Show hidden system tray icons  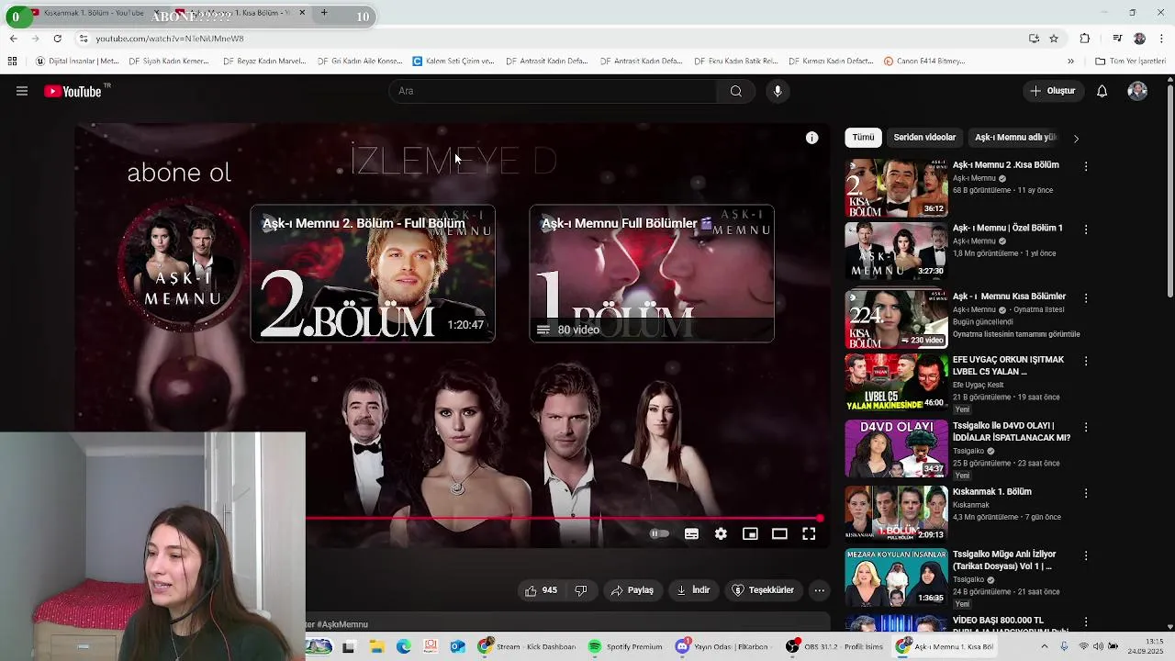[x=1044, y=646]
